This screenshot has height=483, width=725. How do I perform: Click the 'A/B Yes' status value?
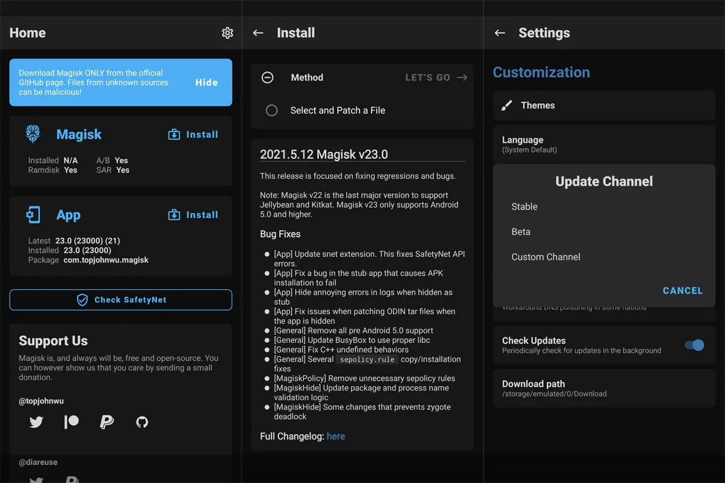point(112,161)
